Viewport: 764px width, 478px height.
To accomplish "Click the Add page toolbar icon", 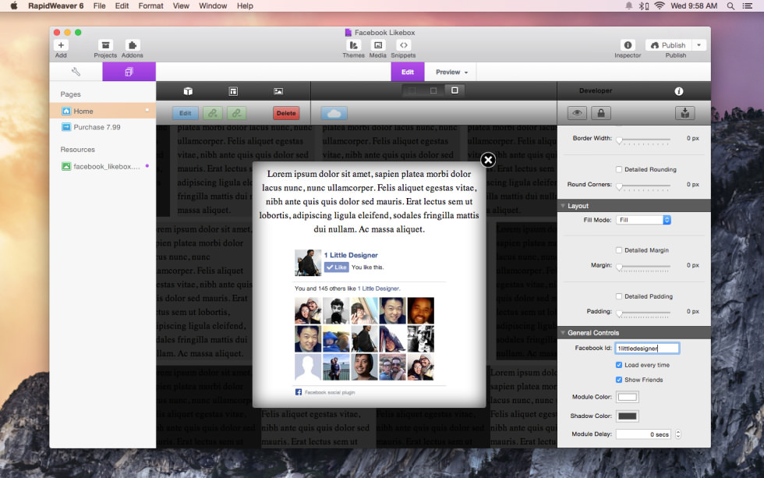I will pos(61,45).
